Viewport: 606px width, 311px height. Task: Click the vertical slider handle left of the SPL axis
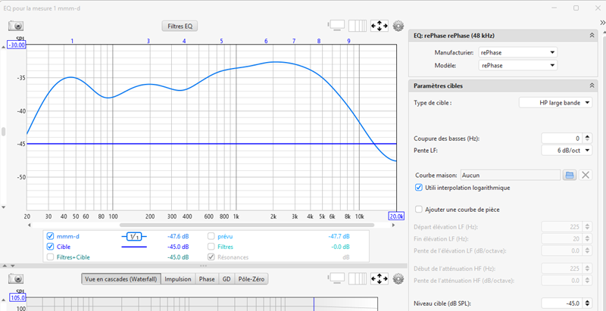pos(4,132)
